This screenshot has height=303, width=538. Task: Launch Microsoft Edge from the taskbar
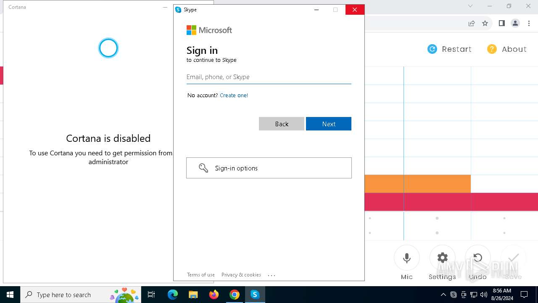coord(173,295)
